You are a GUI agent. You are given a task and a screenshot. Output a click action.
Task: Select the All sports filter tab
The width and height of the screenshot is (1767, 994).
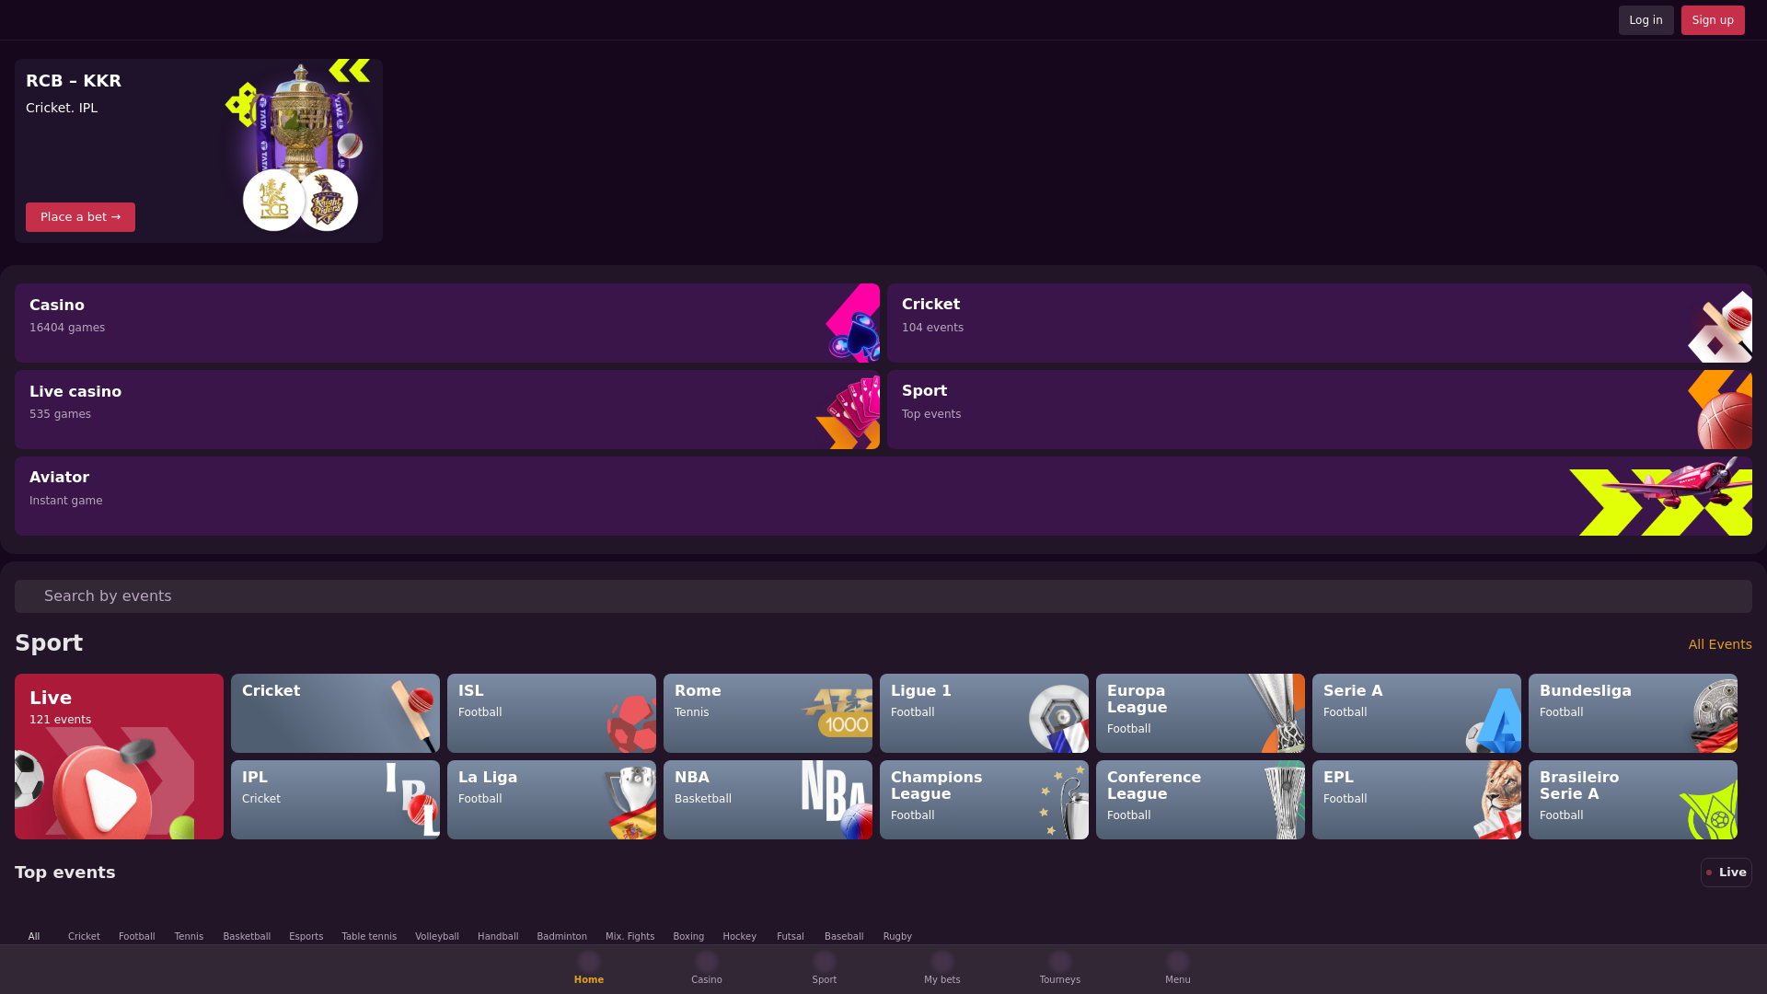coord(34,937)
